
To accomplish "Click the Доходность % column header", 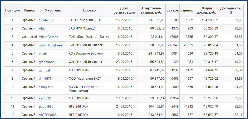I will (231, 10).
